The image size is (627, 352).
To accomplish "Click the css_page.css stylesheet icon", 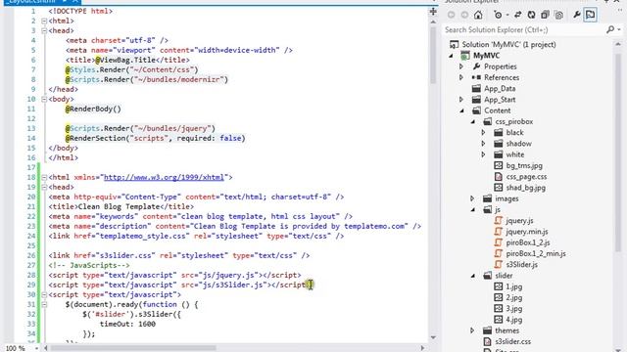I will [x=499, y=176].
